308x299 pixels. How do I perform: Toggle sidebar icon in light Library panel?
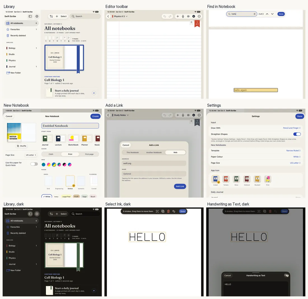30,16
